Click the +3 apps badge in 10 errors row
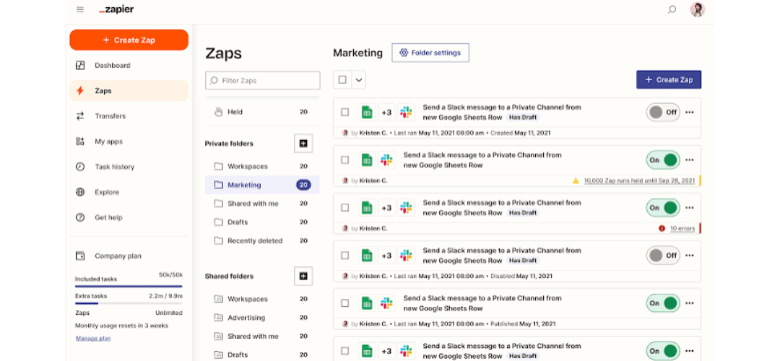Screen dimensions: 780x361 (386, 208)
